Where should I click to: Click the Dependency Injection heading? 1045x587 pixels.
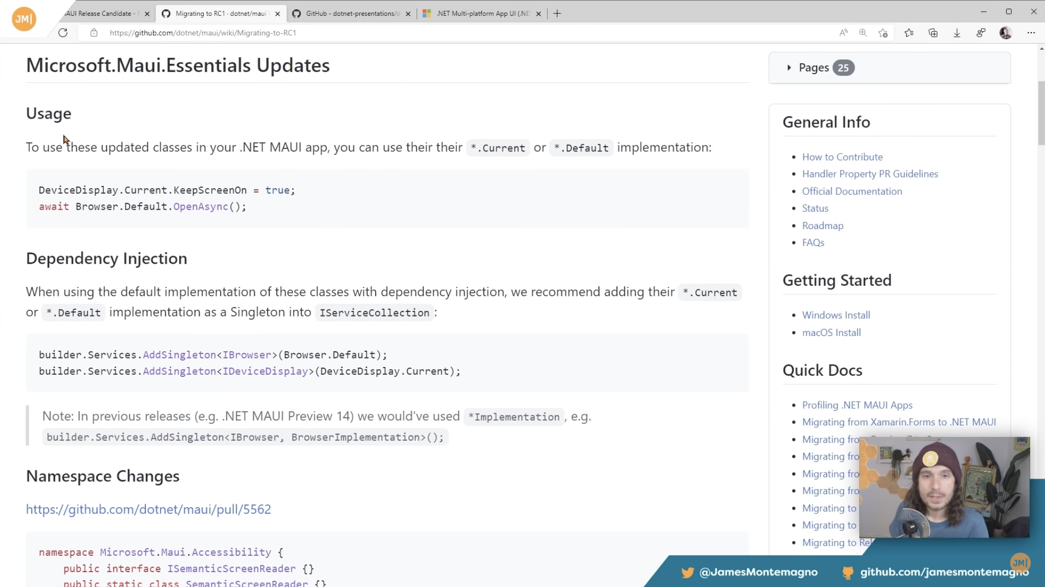106,259
